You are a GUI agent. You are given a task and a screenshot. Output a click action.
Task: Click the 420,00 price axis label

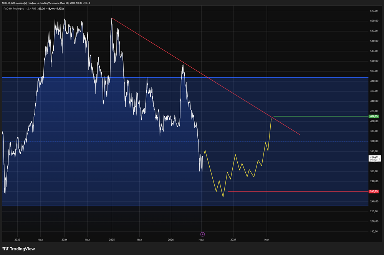[x=374, y=111]
